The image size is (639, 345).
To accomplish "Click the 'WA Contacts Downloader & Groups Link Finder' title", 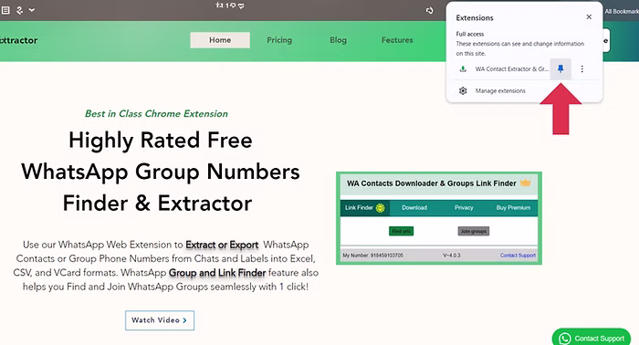I will [x=432, y=183].
